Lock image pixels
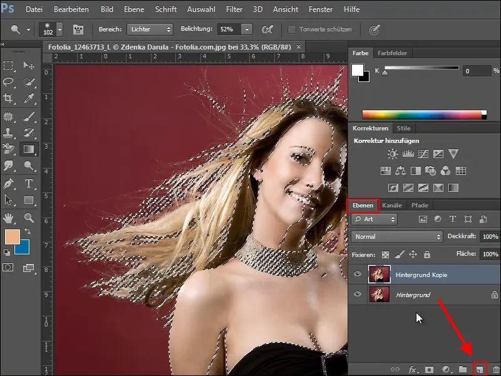 (x=400, y=254)
